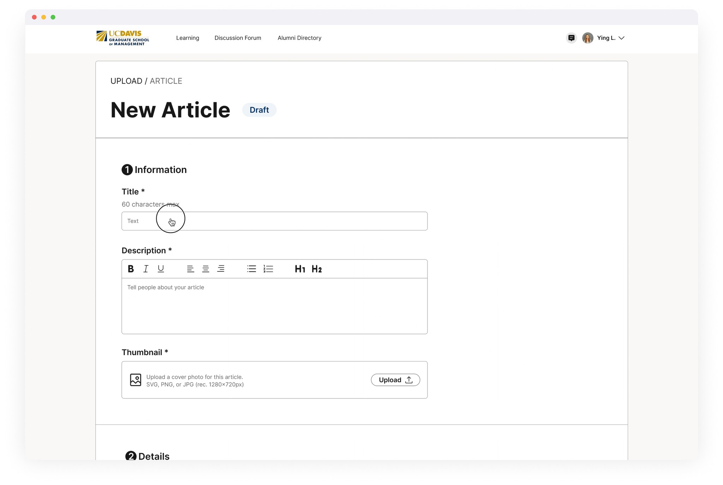723x485 pixels.
Task: Click the UPLOAD breadcrumb link
Action: click(x=126, y=81)
